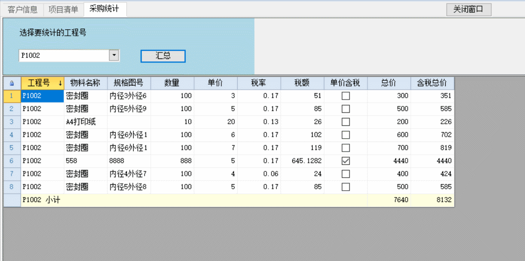Click the P1002 project number input field
The width and height of the screenshot is (525, 261).
tap(63, 55)
